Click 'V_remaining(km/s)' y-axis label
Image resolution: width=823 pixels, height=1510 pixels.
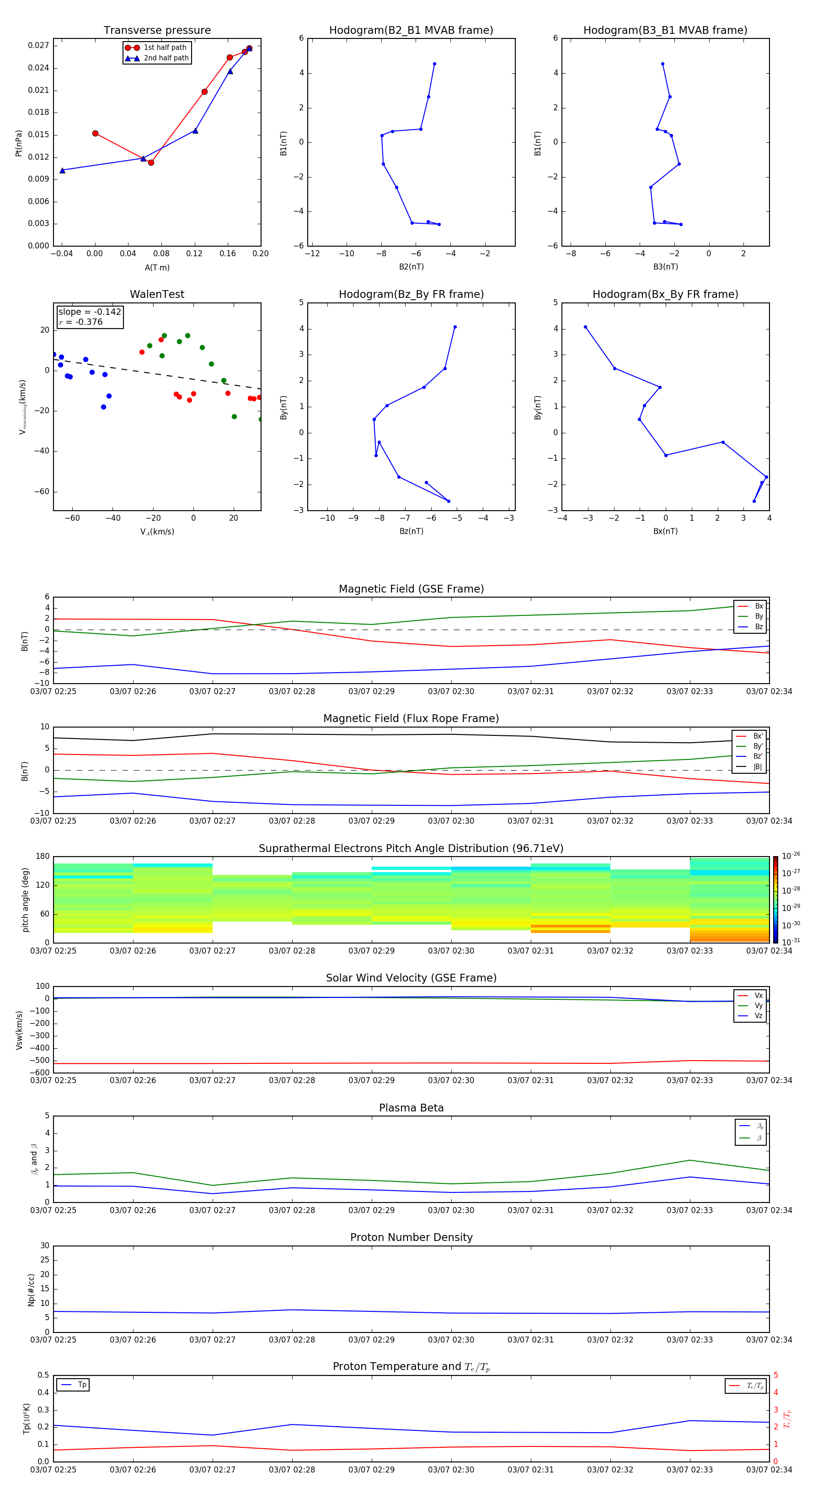(x=22, y=407)
